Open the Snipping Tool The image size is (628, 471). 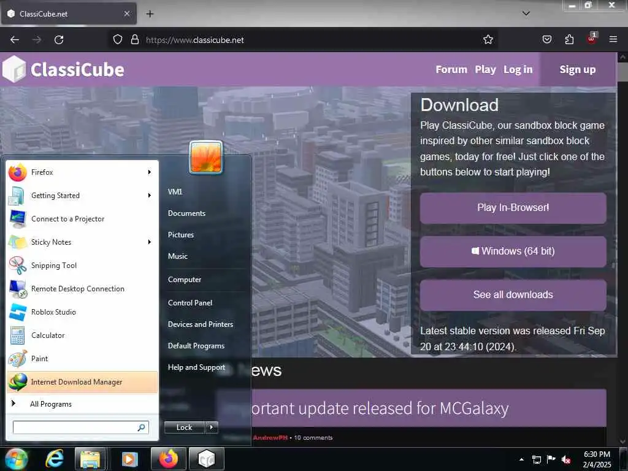click(82, 265)
